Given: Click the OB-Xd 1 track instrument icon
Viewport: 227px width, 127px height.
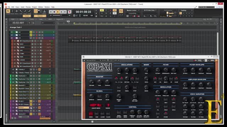Looking at the screenshot, I should click(17, 108).
